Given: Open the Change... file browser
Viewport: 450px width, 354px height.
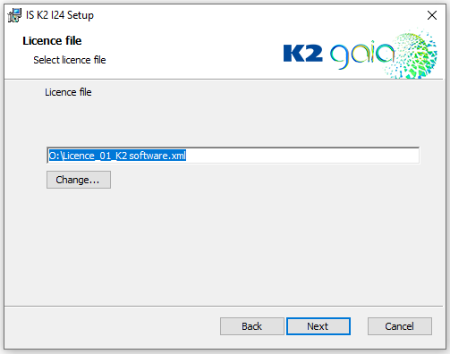Looking at the screenshot, I should [79, 180].
